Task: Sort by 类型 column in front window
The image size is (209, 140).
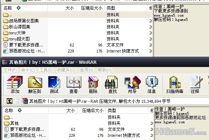Action: [x=127, y=111]
